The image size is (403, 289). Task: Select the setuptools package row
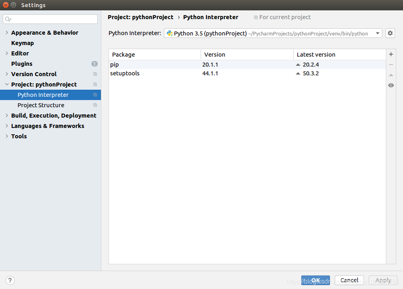click(x=247, y=73)
